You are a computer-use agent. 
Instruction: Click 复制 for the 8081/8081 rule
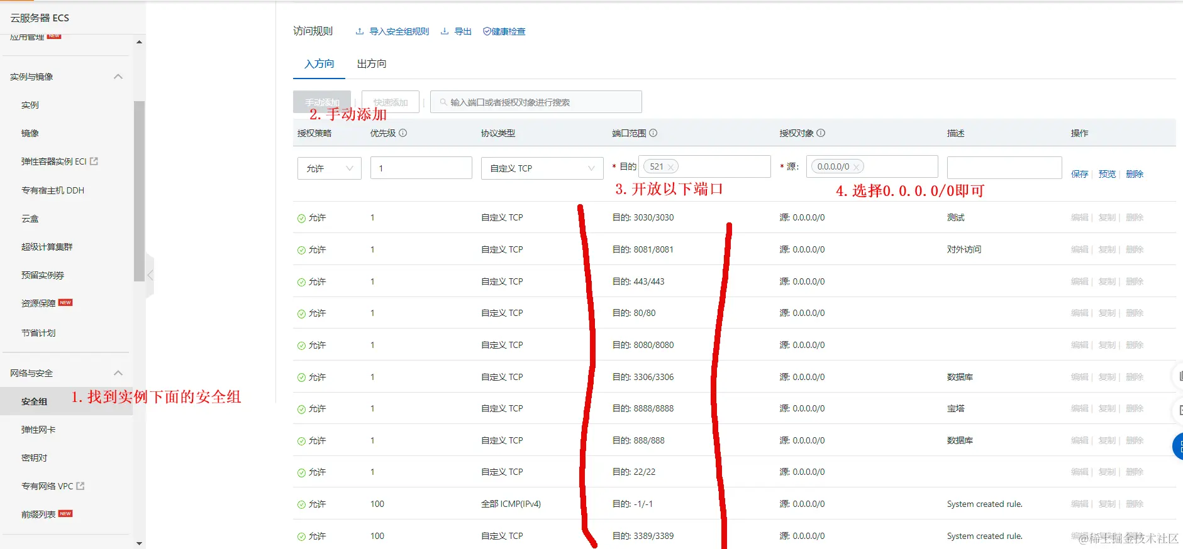pyautogui.click(x=1107, y=249)
